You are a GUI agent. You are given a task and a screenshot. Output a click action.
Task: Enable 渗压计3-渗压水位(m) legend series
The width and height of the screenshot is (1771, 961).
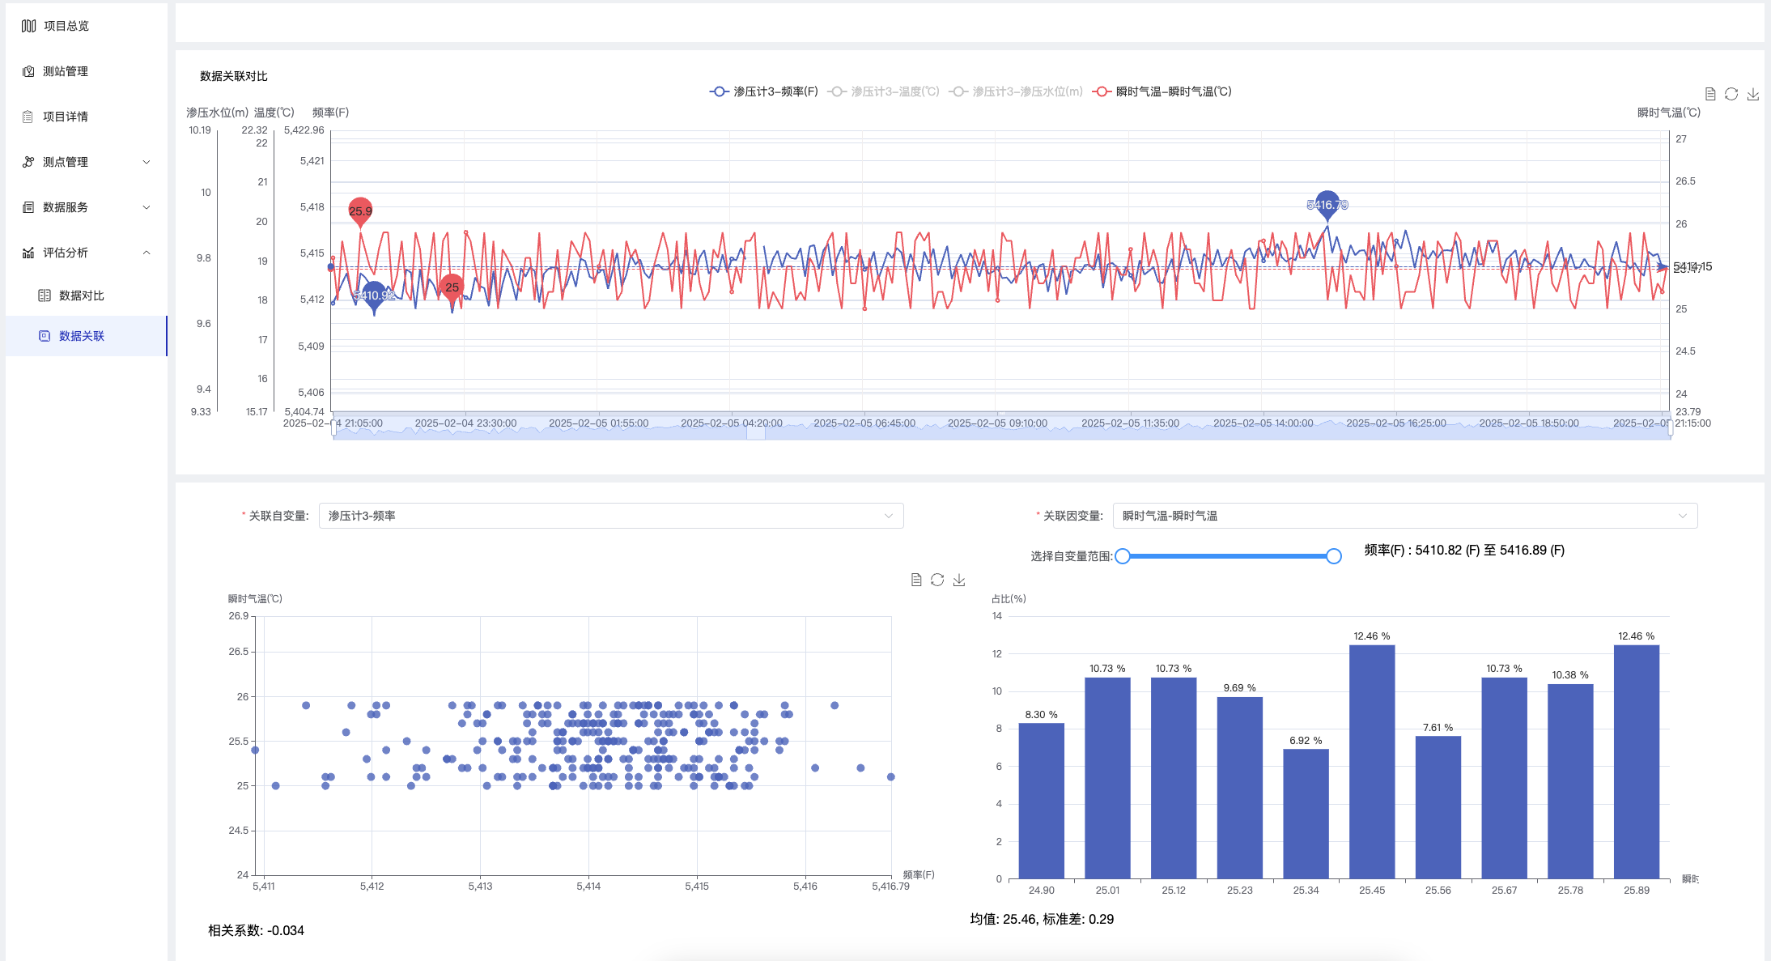(x=1016, y=91)
